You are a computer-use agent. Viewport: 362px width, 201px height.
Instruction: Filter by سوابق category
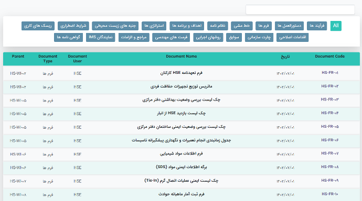tap(234, 37)
